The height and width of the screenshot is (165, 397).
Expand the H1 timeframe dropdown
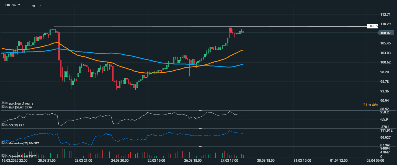pos(40,5)
